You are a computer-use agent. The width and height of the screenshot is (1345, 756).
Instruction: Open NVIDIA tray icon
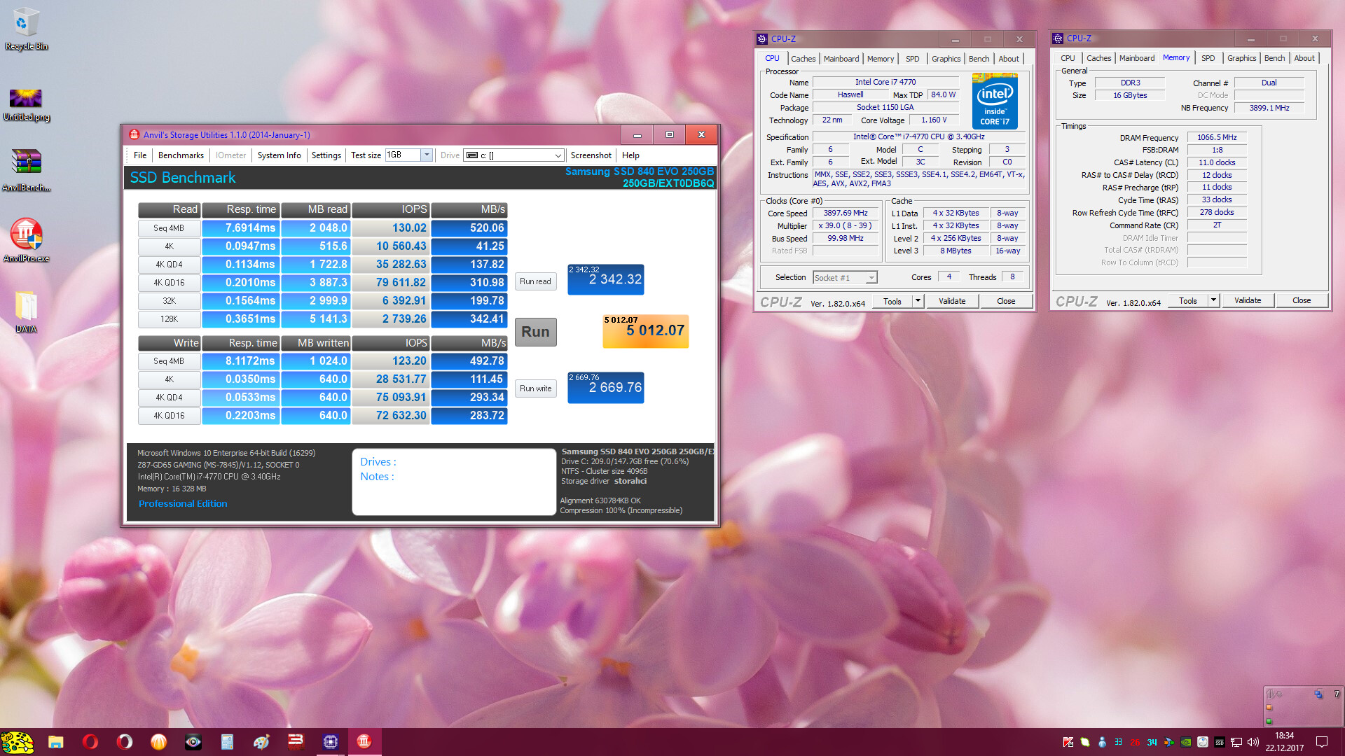point(1186,742)
